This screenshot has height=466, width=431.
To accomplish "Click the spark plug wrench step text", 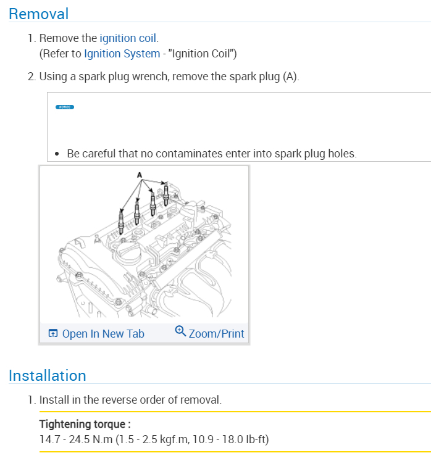I will coord(169,77).
